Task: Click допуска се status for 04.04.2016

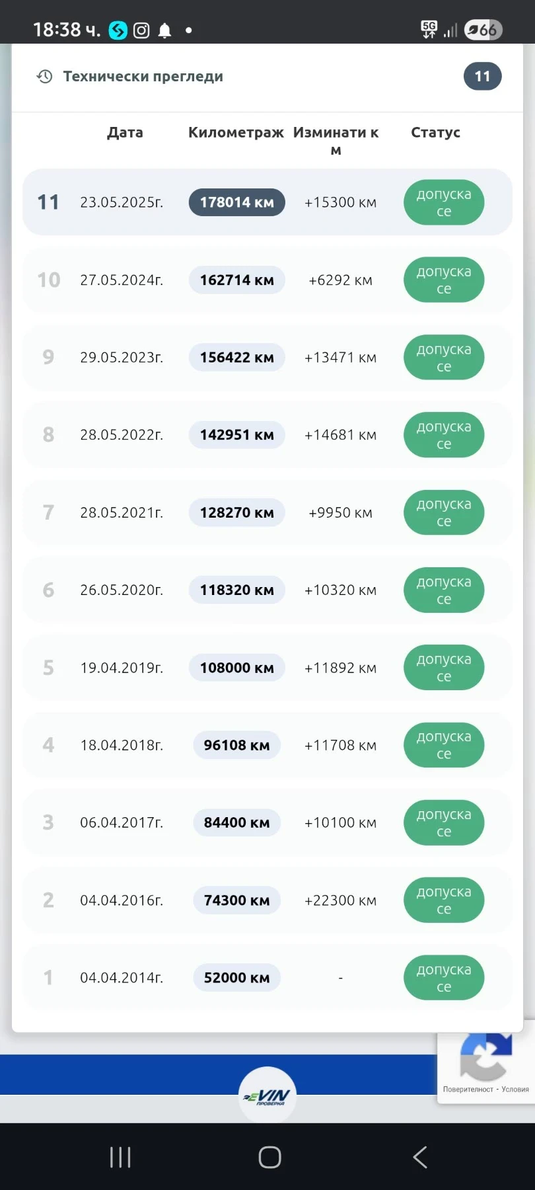Action: (444, 900)
